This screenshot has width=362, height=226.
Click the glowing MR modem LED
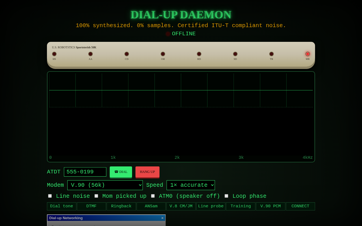[308, 54]
